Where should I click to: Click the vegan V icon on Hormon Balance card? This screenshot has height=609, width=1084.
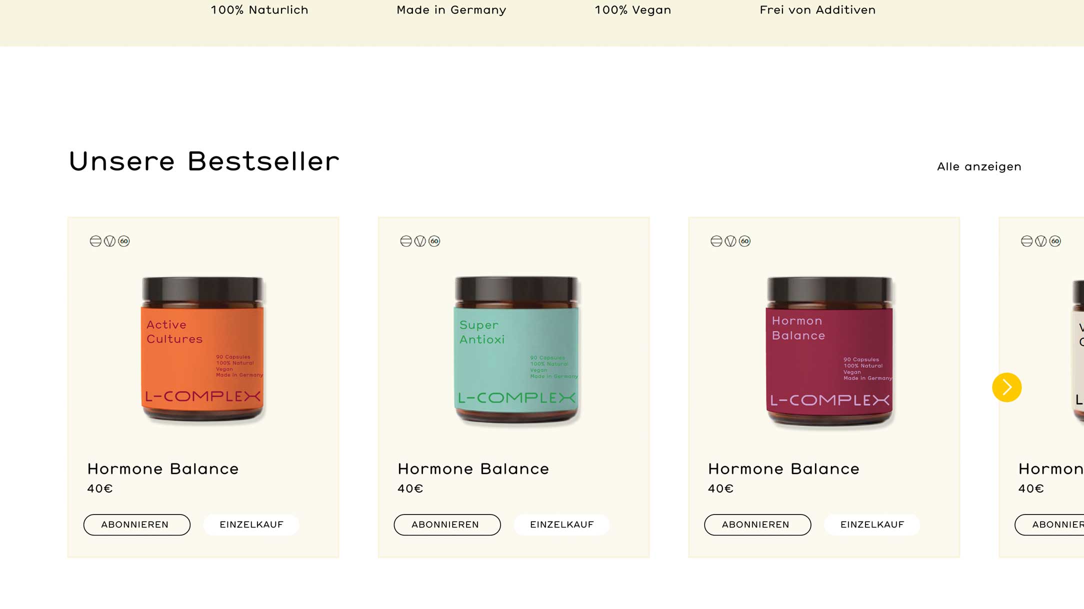pyautogui.click(x=730, y=241)
